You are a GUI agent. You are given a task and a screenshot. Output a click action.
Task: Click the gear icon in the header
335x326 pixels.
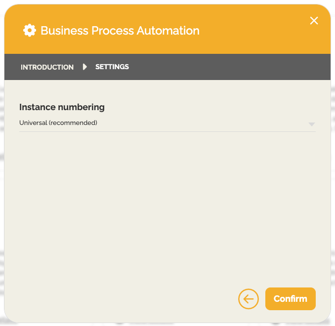(30, 31)
